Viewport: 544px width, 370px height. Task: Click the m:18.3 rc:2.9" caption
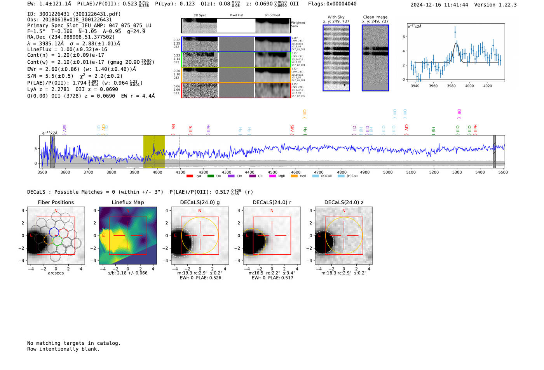344,273
